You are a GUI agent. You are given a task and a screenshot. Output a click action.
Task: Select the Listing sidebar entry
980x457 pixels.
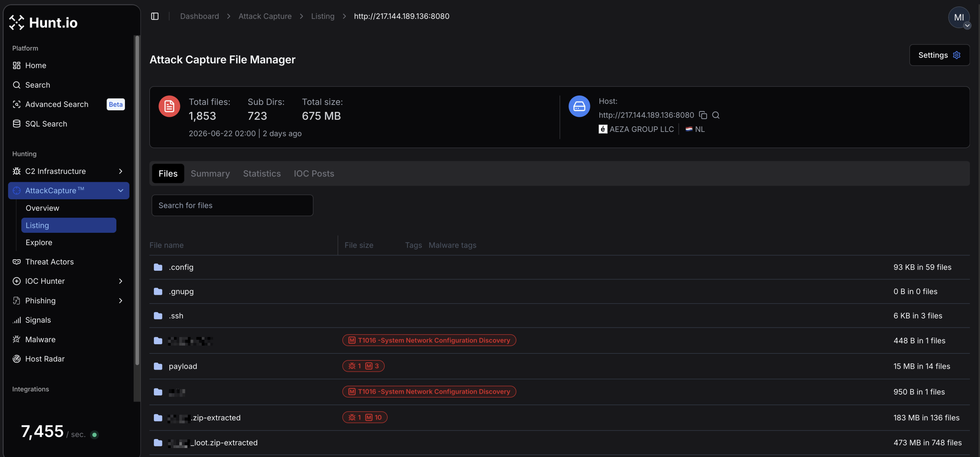69,225
